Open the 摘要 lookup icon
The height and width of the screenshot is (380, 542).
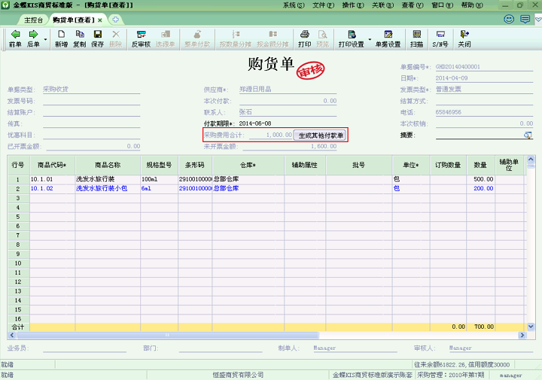(528, 135)
